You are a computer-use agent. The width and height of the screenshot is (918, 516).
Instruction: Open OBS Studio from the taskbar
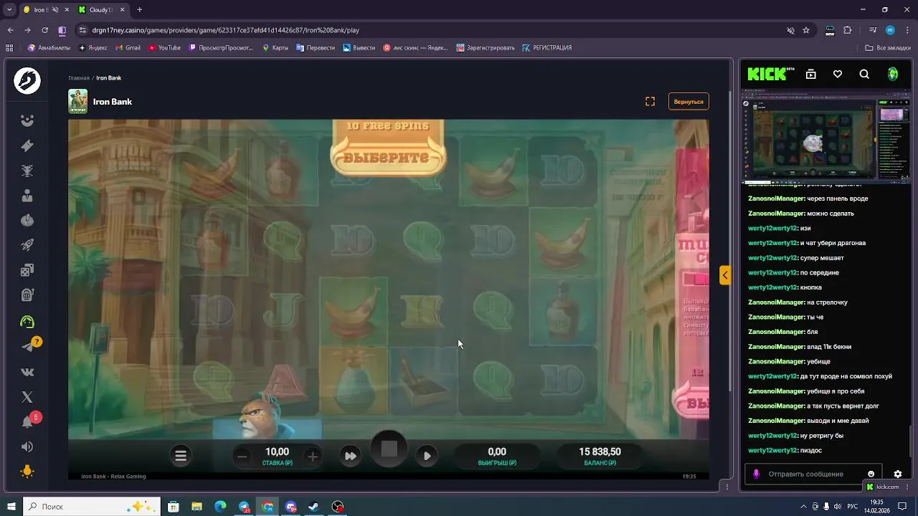(x=338, y=507)
